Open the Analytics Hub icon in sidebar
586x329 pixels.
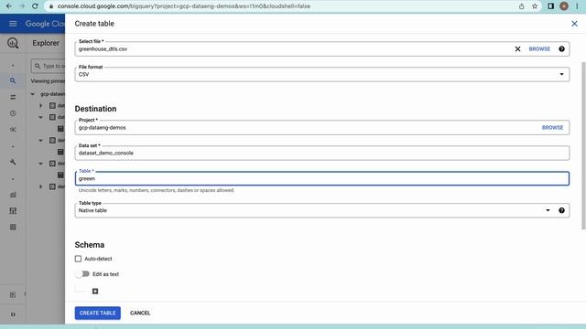[x=13, y=130]
